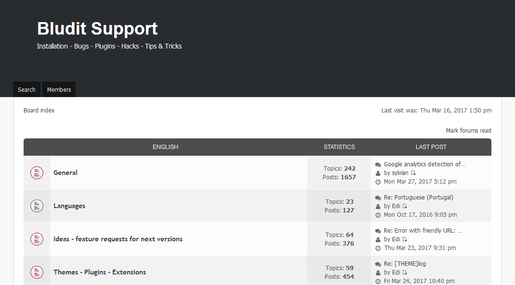This screenshot has height=285, width=515.
Task: Open the General forum
Action: [66, 173]
